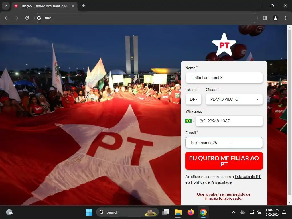This screenshot has width=292, height=219.
Task: Open Task View on the taskbar
Action: coord(166,212)
